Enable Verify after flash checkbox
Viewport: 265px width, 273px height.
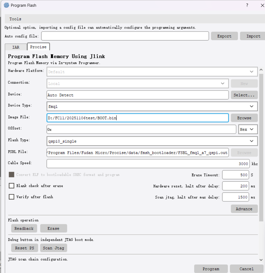tap(12, 197)
